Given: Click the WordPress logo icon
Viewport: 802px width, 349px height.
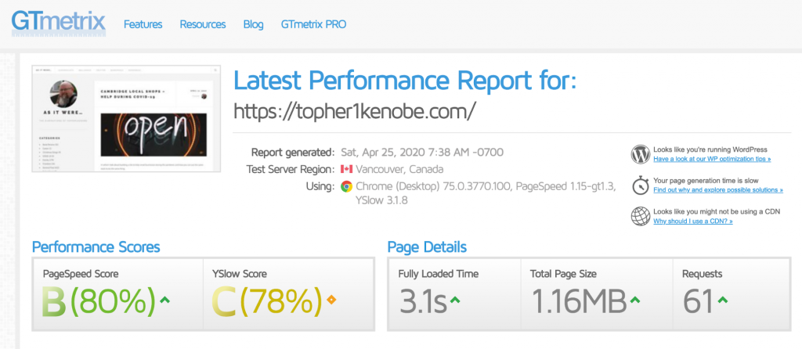Looking at the screenshot, I should 641,154.
